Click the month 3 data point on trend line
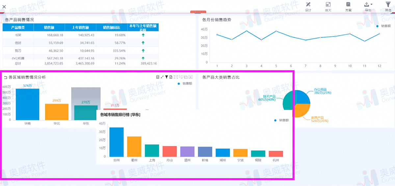The image size is (395, 186). click(x=247, y=31)
